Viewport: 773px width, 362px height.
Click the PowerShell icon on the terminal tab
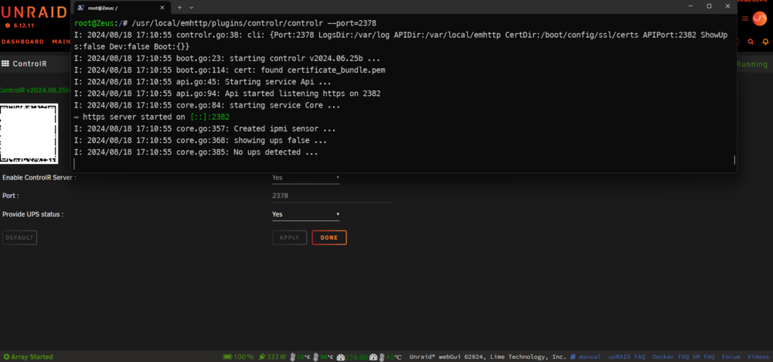80,8
